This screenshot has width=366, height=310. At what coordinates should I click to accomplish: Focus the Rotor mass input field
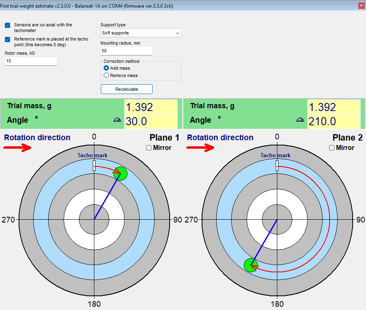[31, 61]
